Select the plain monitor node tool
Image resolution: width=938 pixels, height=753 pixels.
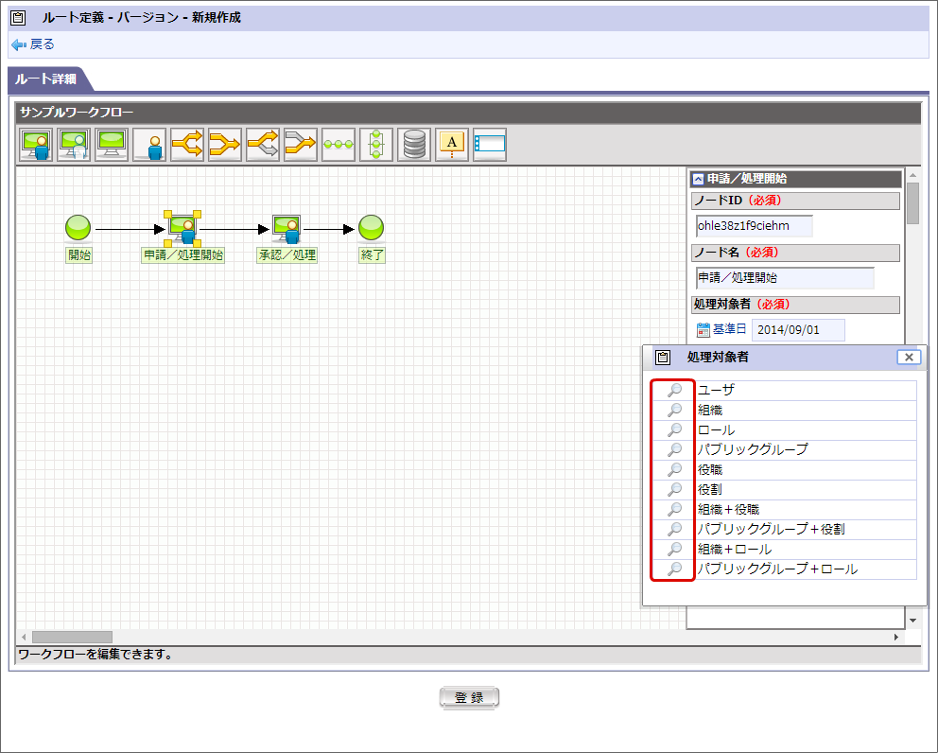tap(112, 145)
